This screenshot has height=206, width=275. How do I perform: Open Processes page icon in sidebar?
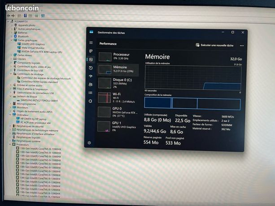point(91,51)
